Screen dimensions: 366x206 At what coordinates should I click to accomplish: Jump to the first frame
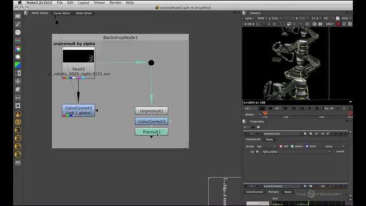(x=294, y=108)
